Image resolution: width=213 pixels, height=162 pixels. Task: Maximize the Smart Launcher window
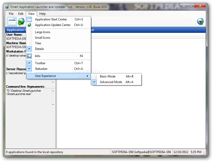point(191,6)
